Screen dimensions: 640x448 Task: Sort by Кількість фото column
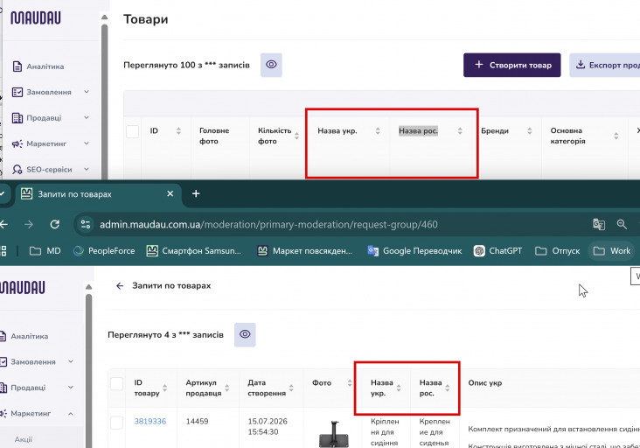point(296,136)
